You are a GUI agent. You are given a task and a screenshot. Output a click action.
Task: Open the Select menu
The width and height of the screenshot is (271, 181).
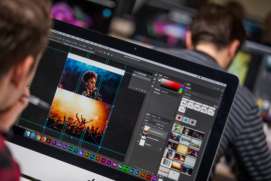pos(85,41)
